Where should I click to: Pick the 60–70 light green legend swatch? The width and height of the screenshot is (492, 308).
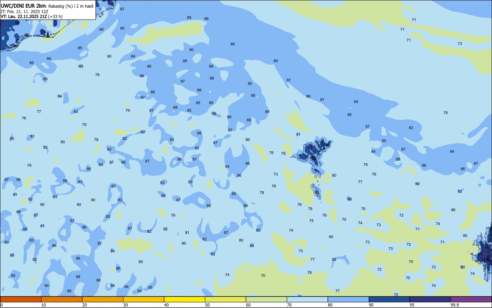point(266,299)
